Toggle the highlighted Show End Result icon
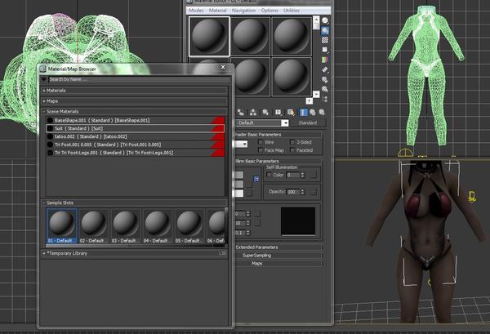Screen dimensions: 490x334 (303, 112)
